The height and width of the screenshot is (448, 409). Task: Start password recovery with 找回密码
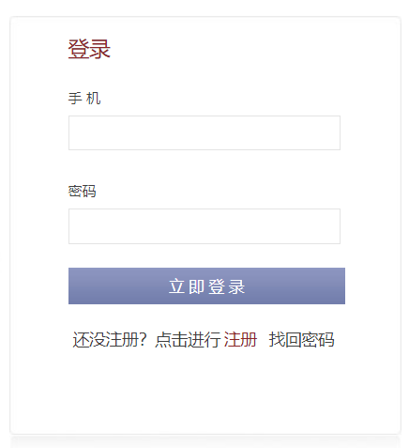tap(301, 339)
